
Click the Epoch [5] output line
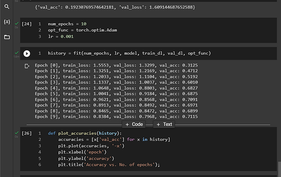(116, 94)
